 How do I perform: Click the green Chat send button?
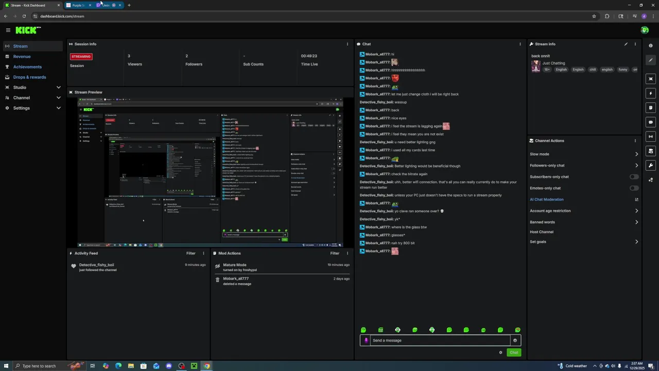pyautogui.click(x=514, y=352)
